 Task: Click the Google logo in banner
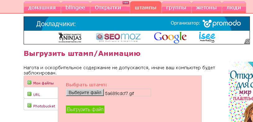(x=170, y=37)
